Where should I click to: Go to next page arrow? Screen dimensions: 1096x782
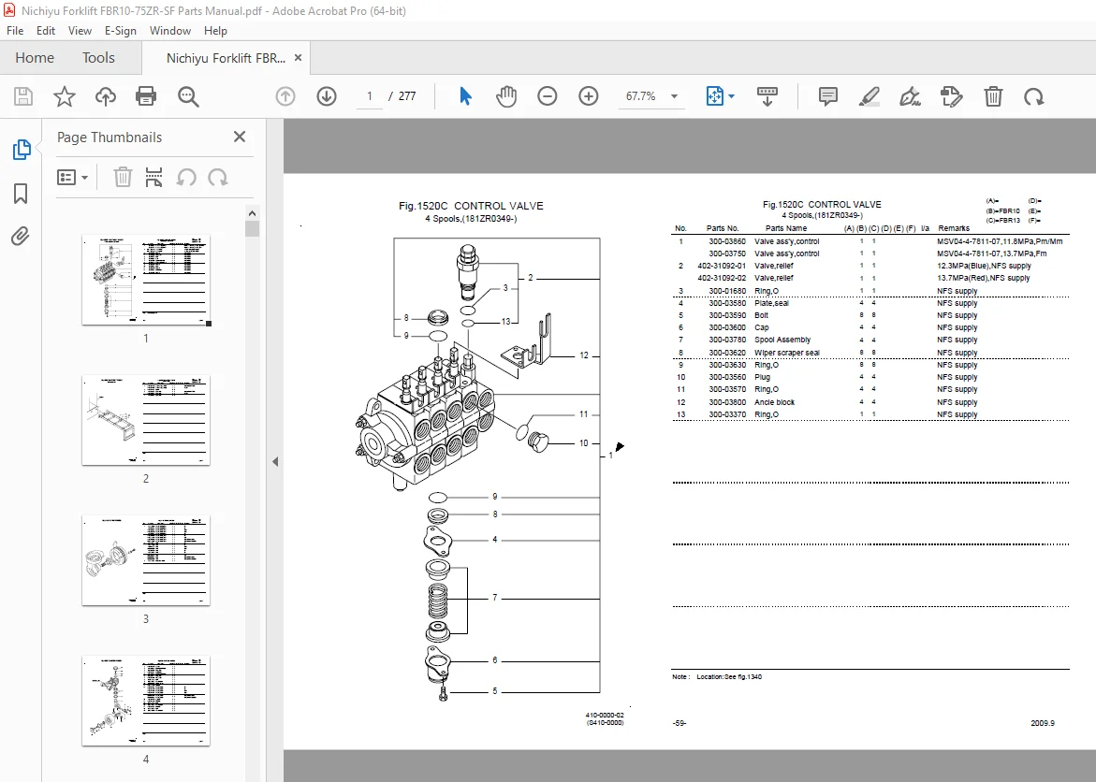[x=327, y=96]
